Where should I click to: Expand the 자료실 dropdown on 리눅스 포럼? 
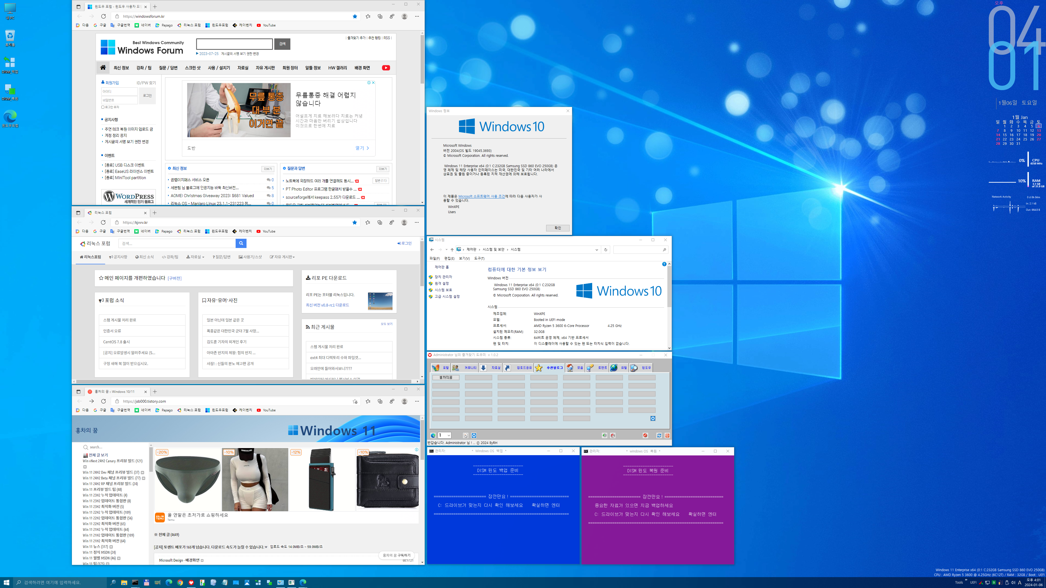(195, 257)
